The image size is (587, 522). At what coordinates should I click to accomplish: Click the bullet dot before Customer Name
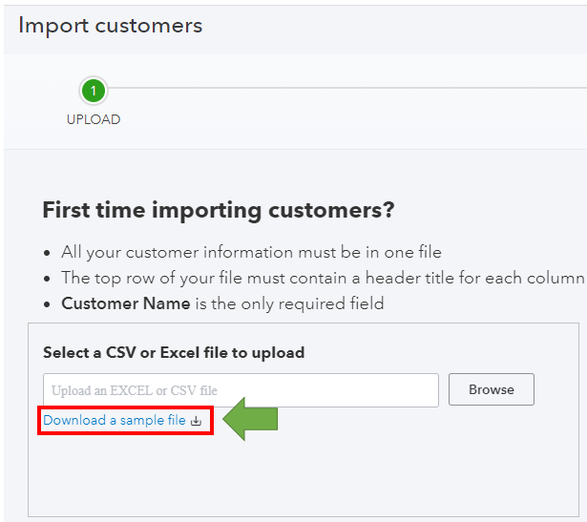49,304
